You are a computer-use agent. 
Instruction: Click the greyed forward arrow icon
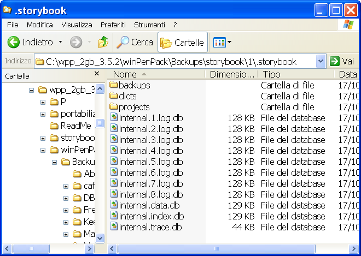click(x=76, y=42)
